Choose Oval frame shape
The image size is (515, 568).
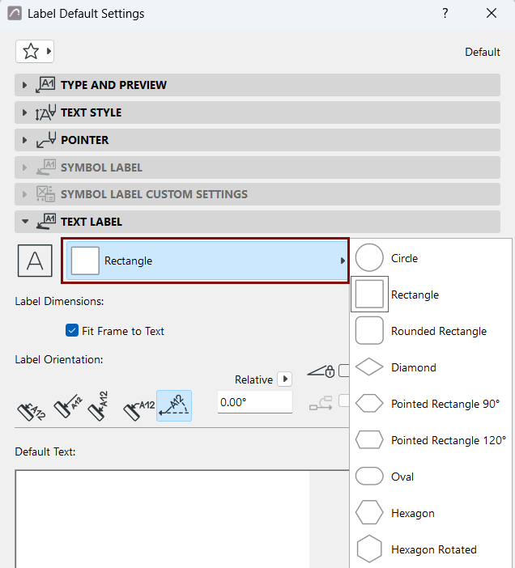tap(431, 477)
